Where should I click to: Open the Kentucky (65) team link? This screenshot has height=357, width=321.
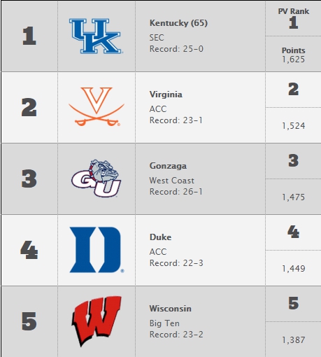tap(178, 23)
